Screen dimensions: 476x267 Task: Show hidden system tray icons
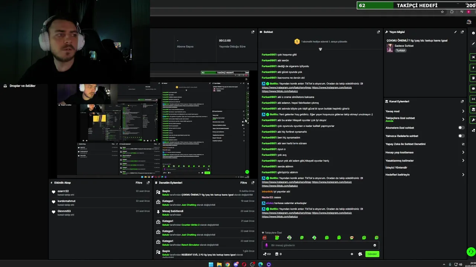coord(444,264)
